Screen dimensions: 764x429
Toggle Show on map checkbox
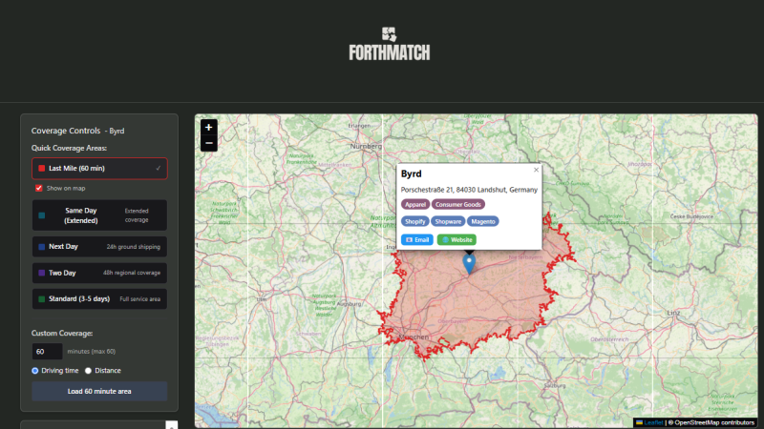point(38,188)
